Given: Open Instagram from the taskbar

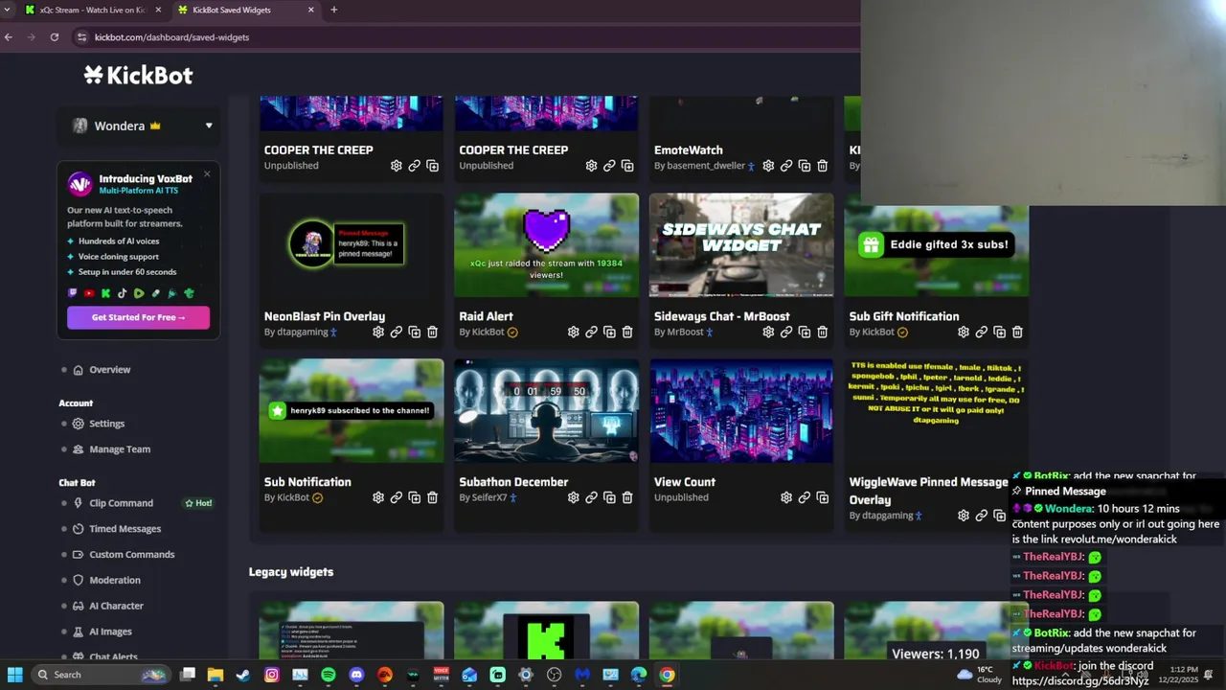Looking at the screenshot, I should click(x=272, y=675).
